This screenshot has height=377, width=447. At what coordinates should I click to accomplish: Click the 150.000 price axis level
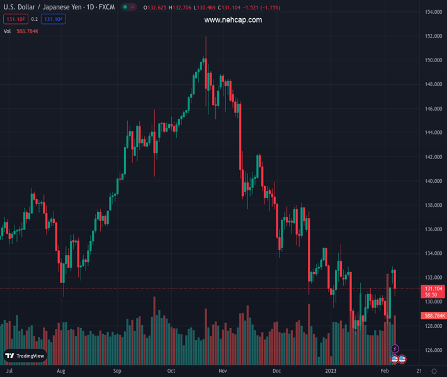(x=431, y=60)
